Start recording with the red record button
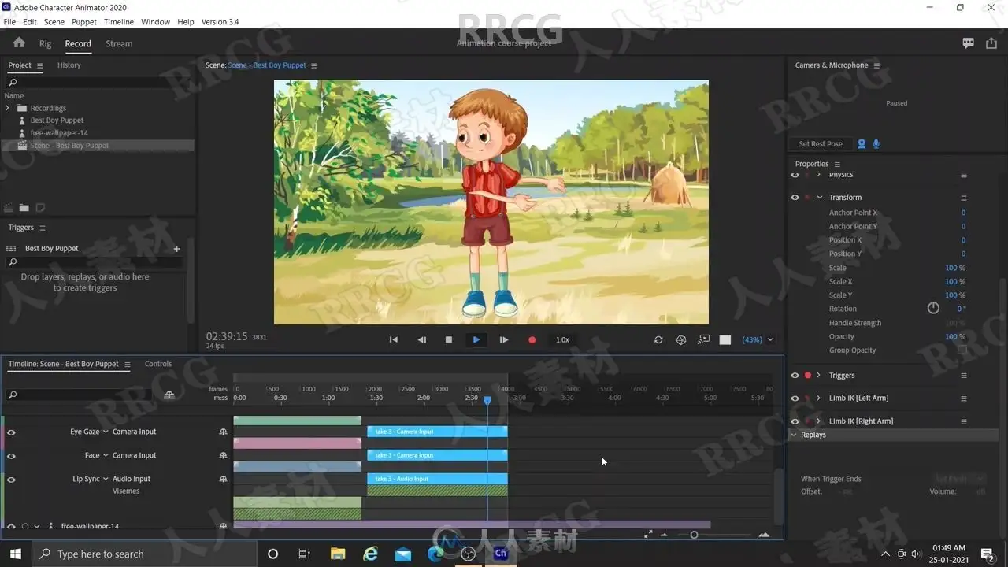Screen dimensions: 1008x567 click(x=532, y=339)
